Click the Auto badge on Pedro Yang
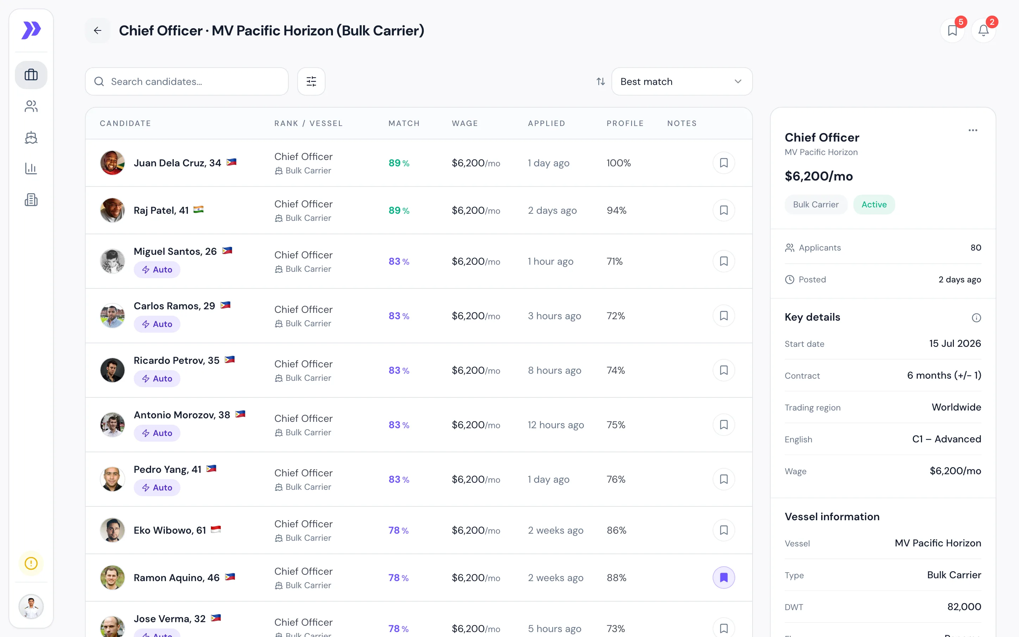This screenshot has width=1019, height=637. [157, 487]
